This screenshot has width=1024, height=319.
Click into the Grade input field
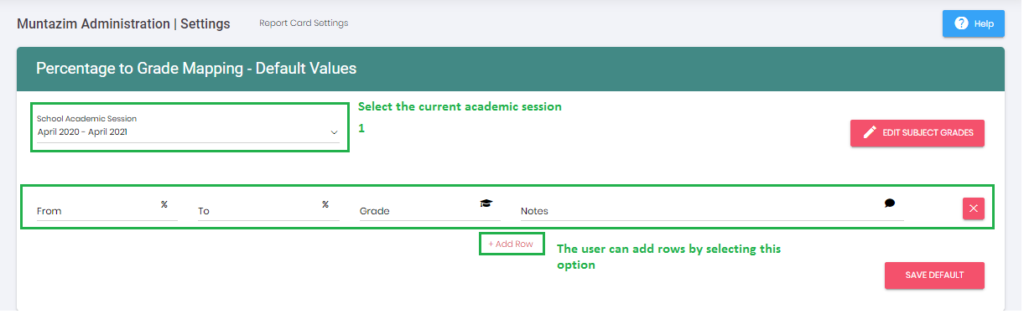429,210
